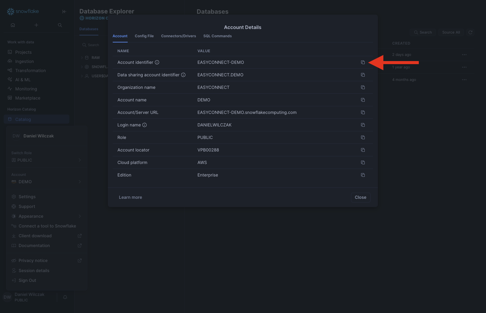Close the Account Details dialog
Screen dimensions: 486x313
pyautogui.click(x=360, y=197)
